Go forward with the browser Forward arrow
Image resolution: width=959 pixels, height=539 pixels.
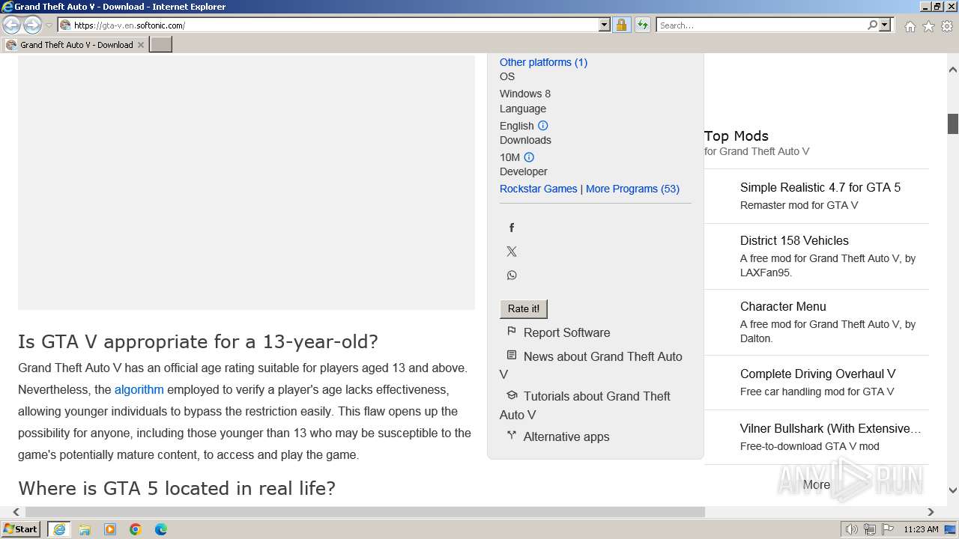pos(32,25)
